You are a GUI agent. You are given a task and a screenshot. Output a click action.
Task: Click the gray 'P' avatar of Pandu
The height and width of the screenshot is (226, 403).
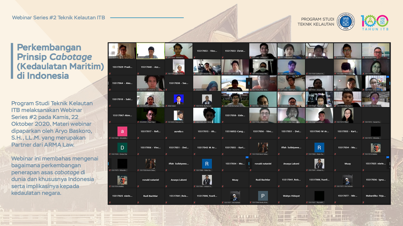tap(263, 196)
